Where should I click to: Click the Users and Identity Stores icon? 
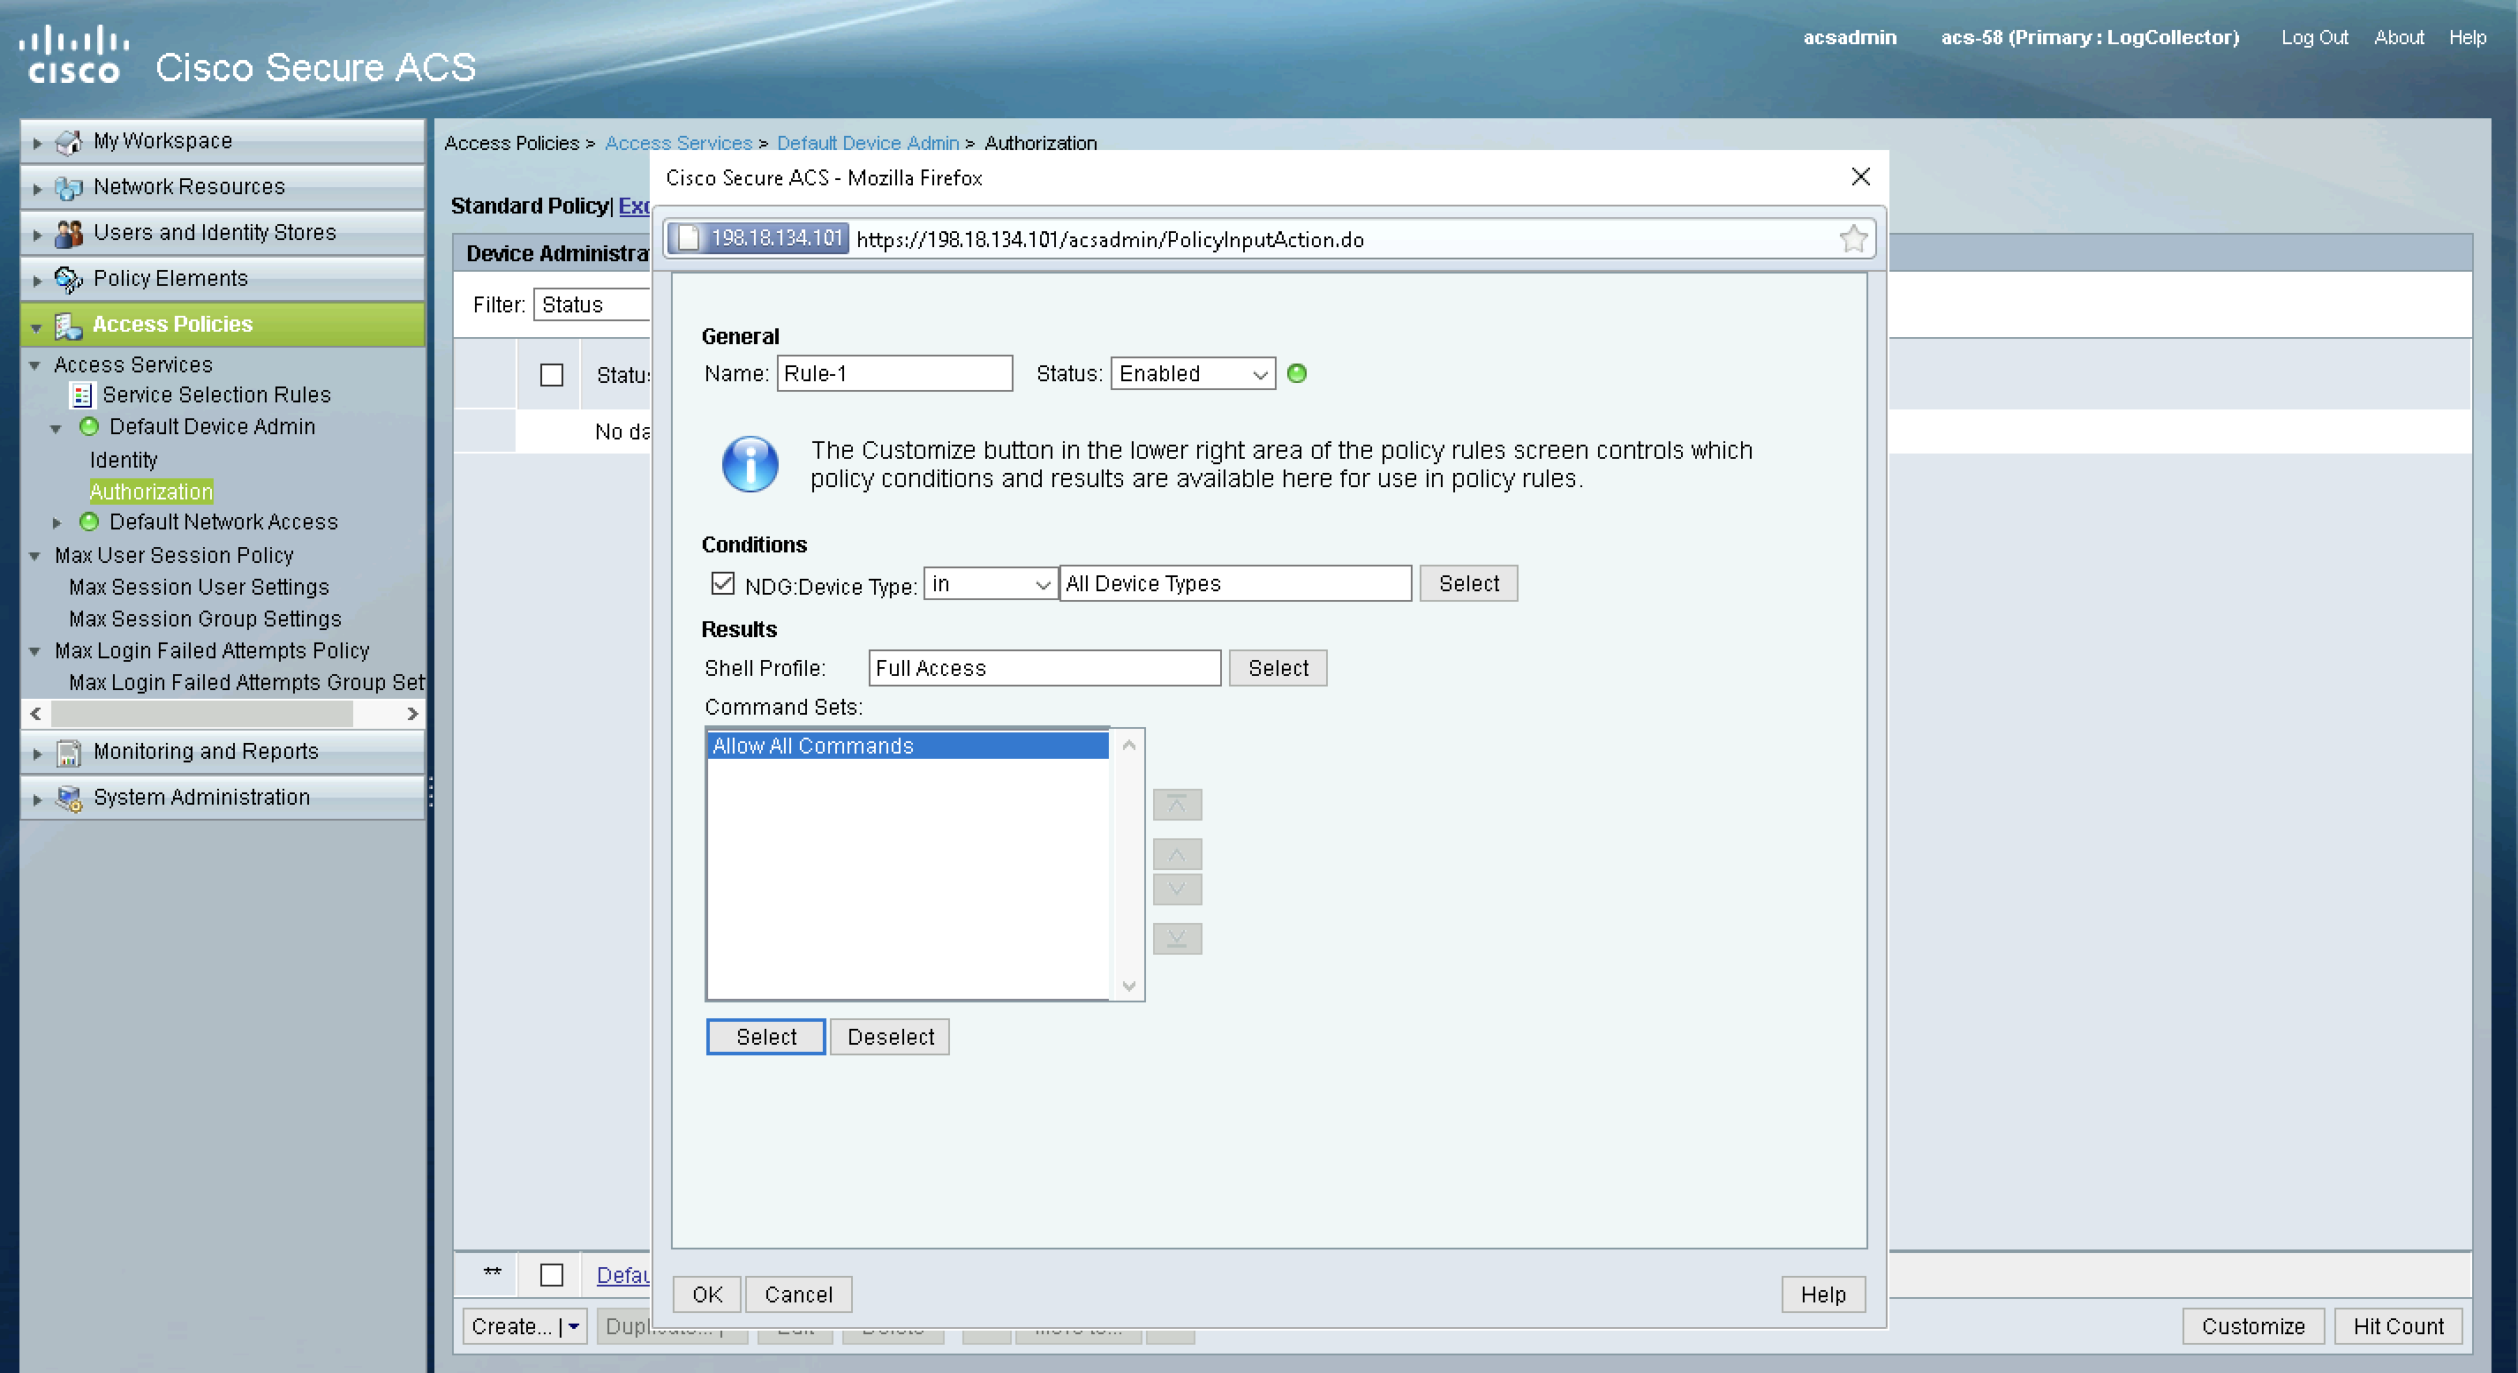pyautogui.click(x=69, y=234)
